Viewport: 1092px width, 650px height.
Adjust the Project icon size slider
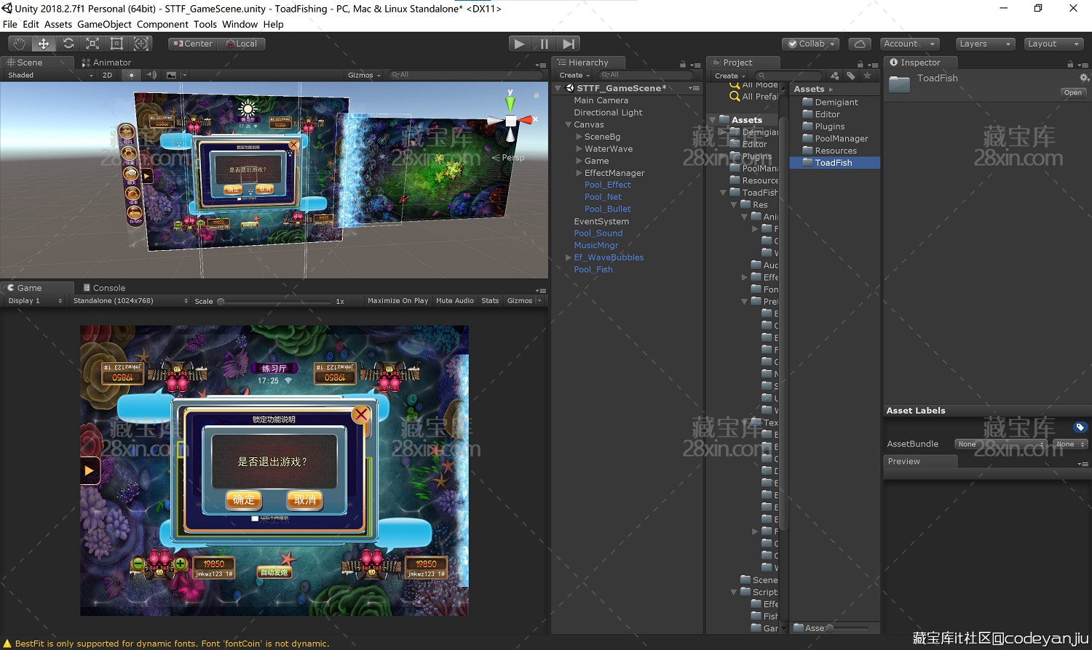point(849,628)
